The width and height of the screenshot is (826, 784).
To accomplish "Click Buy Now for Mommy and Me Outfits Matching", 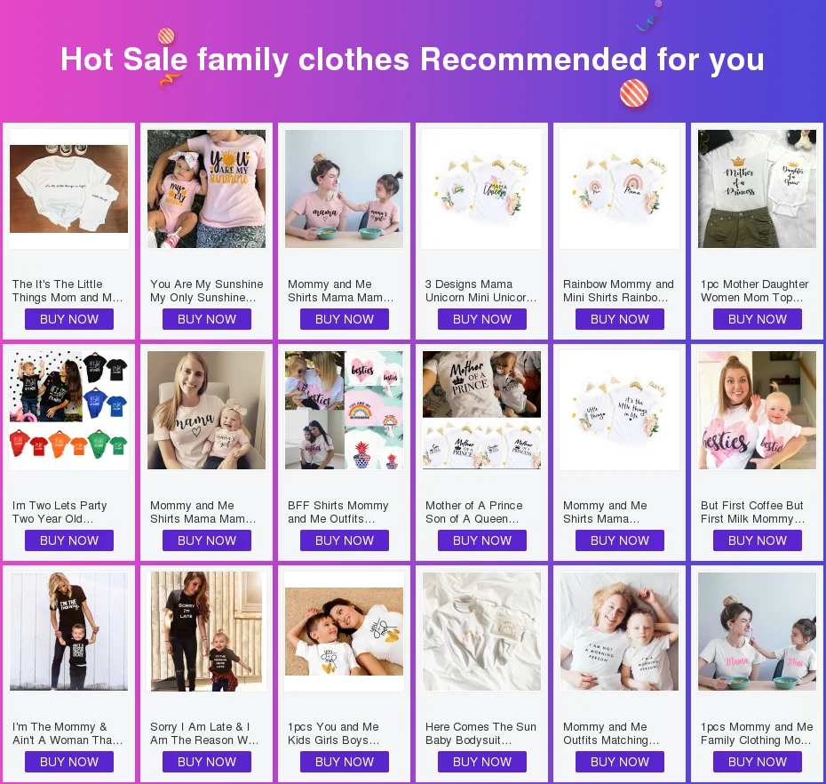I will tap(620, 762).
